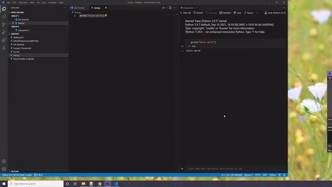Click Clear All in interactive toolbar
The height and width of the screenshot is (187, 332).
[x=186, y=12]
